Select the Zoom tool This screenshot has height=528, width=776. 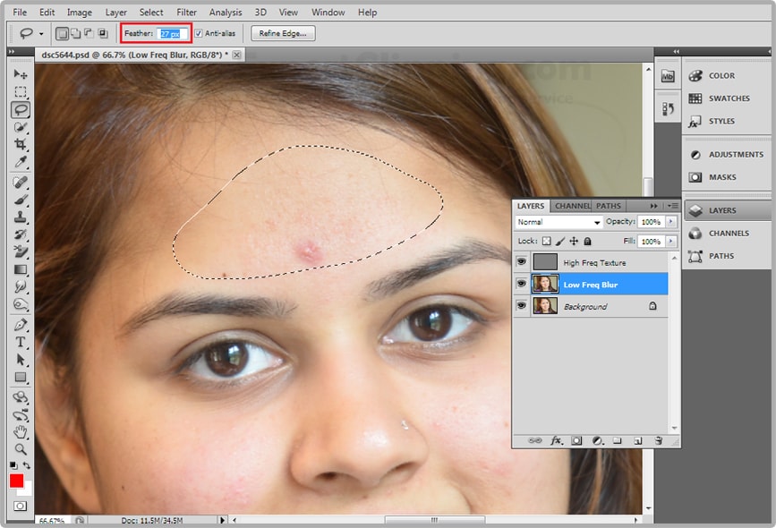click(20, 448)
